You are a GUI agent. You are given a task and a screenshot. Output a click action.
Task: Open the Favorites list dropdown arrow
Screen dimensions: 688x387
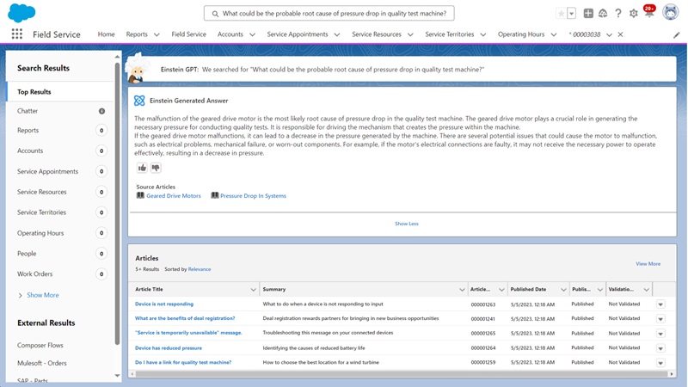click(571, 13)
